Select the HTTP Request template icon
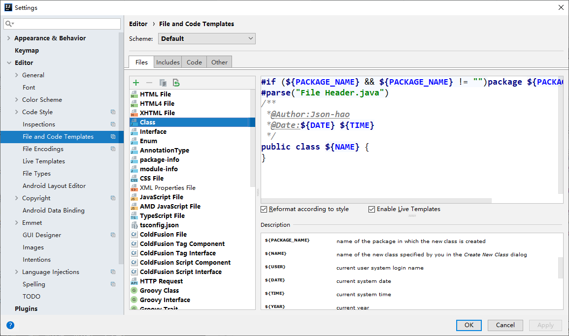The height and width of the screenshot is (336, 569). tap(134, 281)
